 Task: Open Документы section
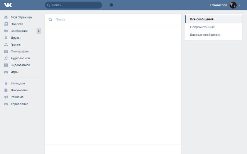19,90
